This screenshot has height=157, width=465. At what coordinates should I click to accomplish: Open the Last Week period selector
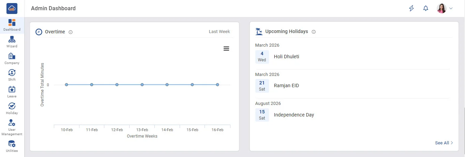pos(219,32)
